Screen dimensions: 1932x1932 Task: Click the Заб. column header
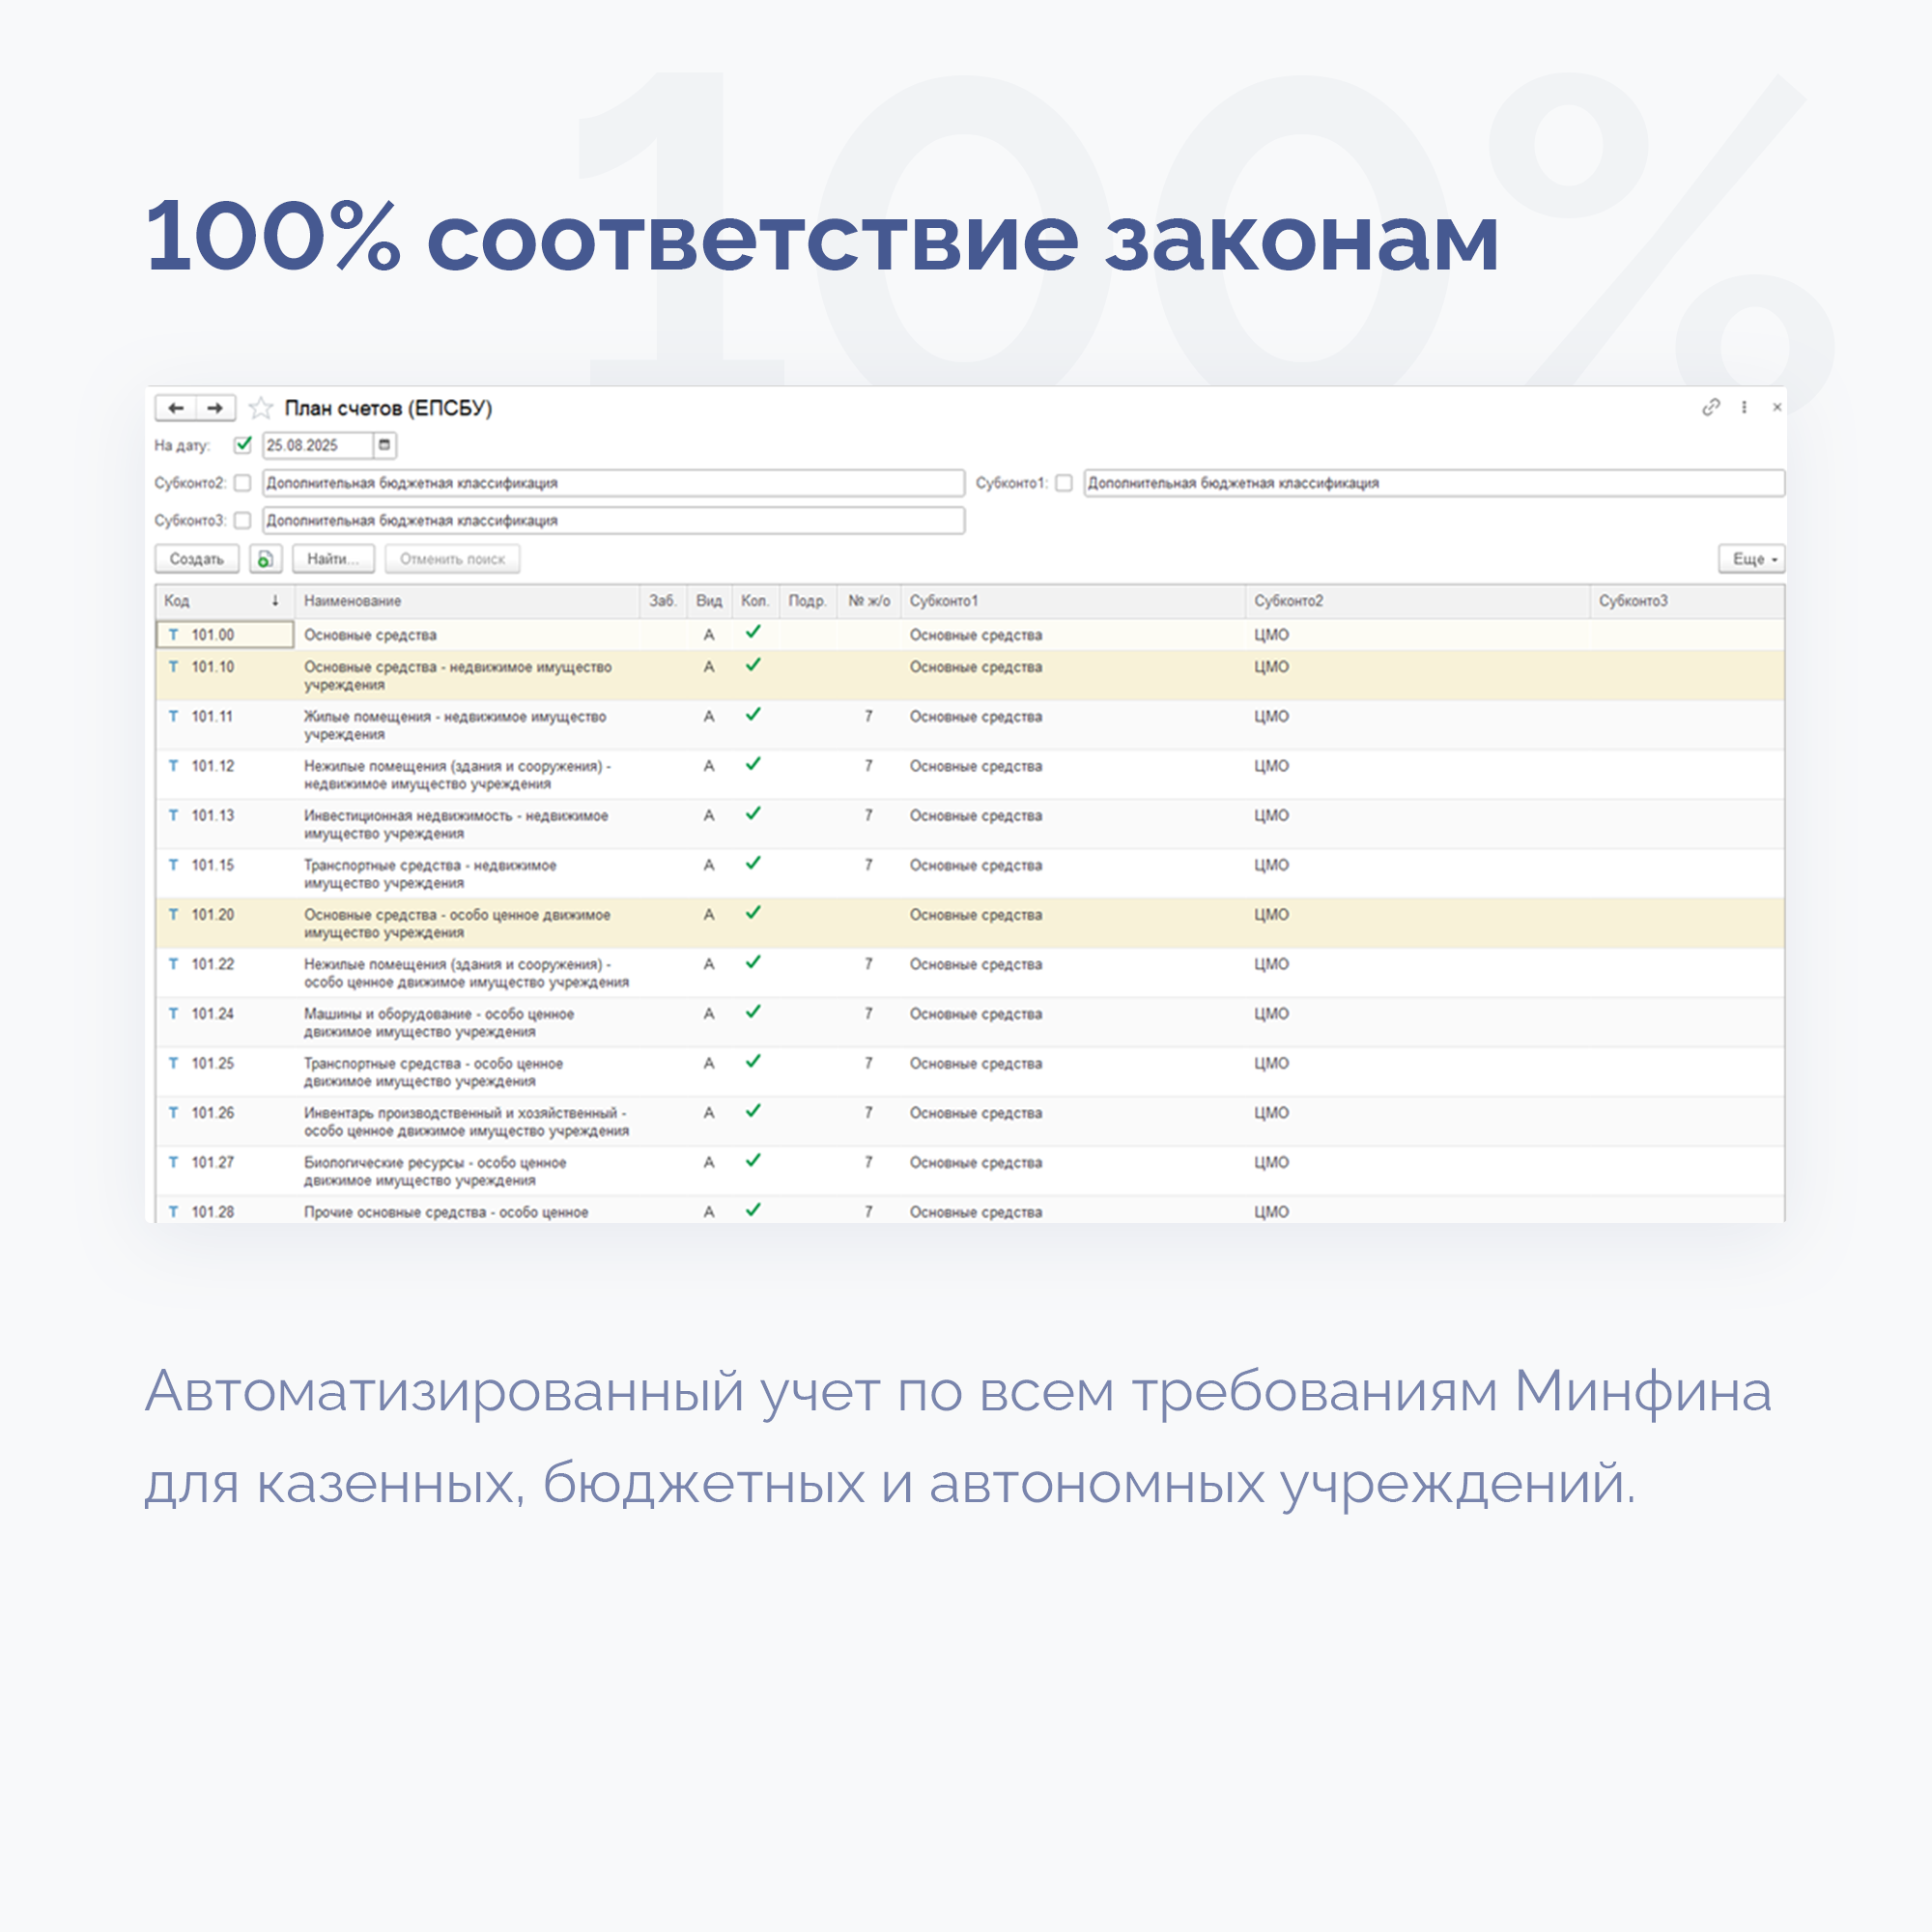[x=663, y=601]
